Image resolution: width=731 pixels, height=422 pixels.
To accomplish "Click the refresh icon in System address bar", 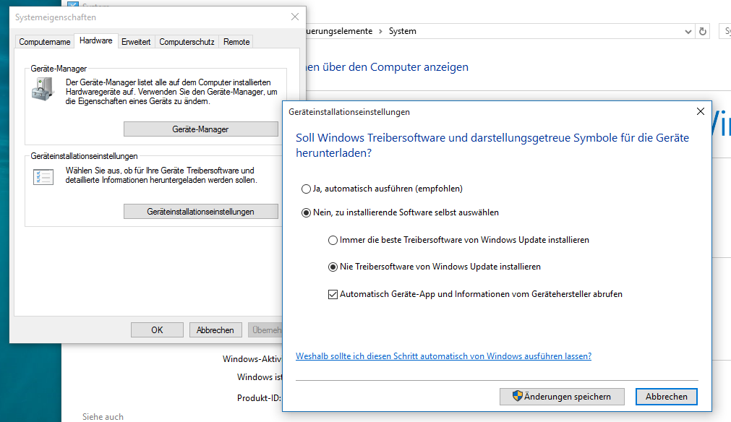I will point(703,31).
